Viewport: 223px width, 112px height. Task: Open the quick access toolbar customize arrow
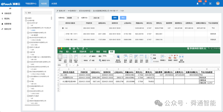click(x=87, y=49)
